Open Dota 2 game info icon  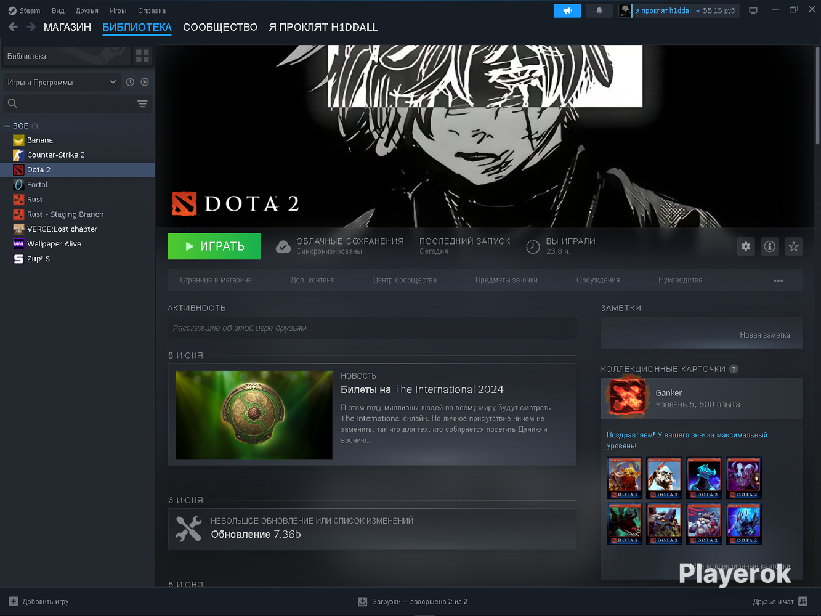pos(770,246)
